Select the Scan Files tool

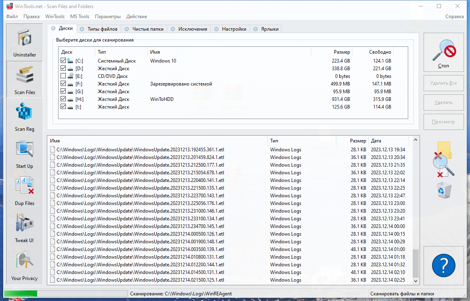click(x=25, y=79)
